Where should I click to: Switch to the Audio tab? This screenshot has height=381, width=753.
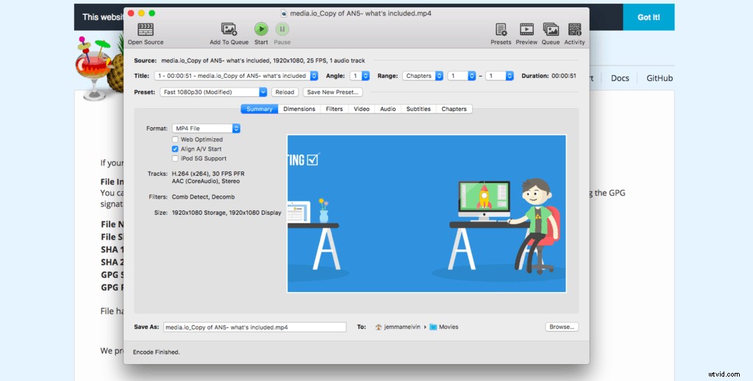[388, 109]
